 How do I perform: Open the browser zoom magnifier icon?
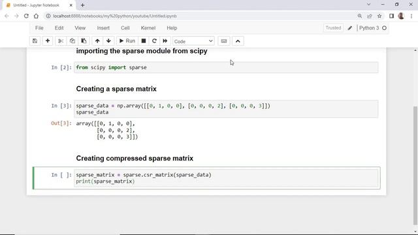360,16
